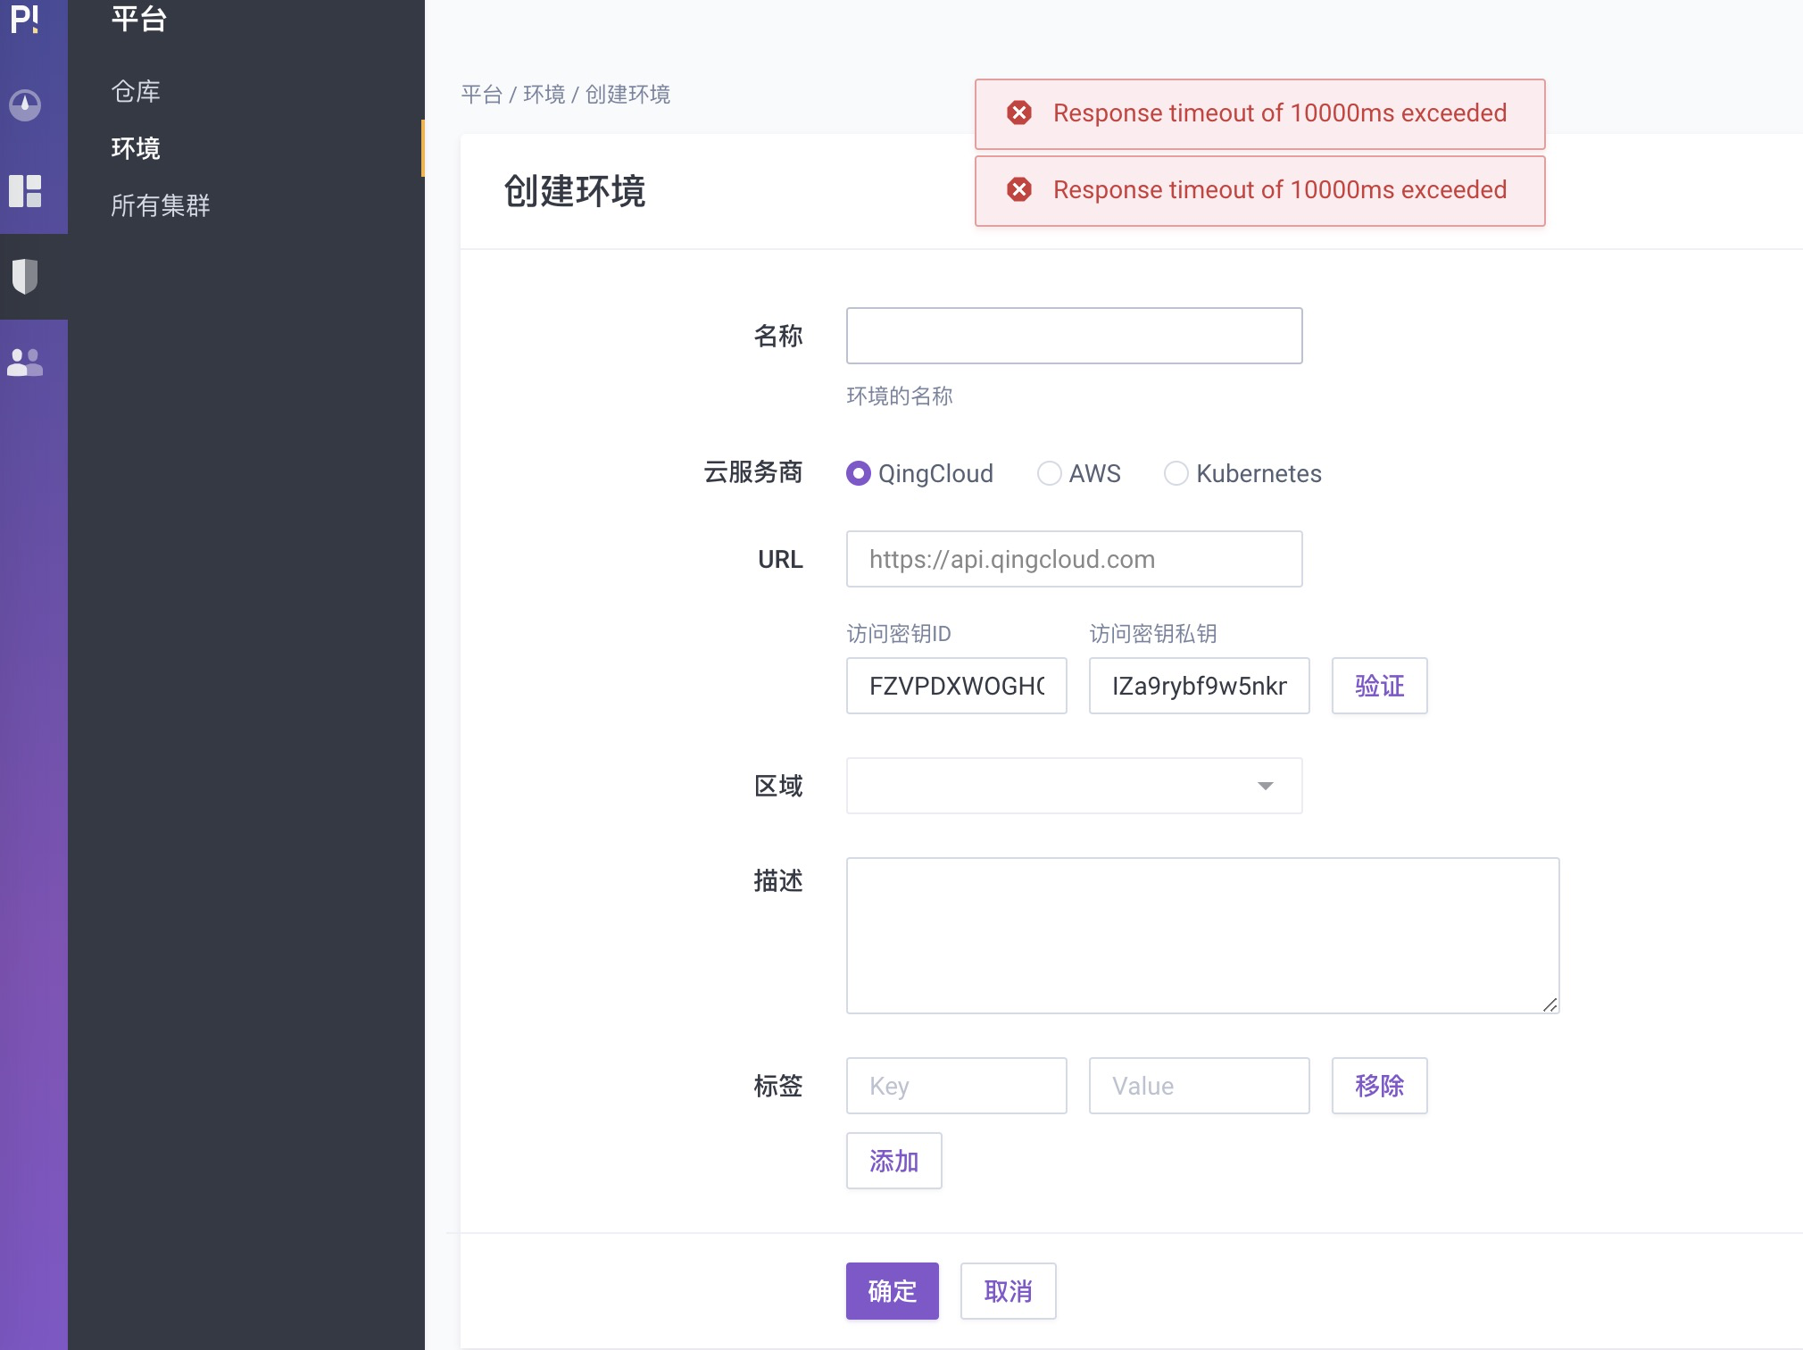This screenshot has width=1803, height=1350.
Task: Click the 添加 button to add a tag
Action: (x=893, y=1161)
